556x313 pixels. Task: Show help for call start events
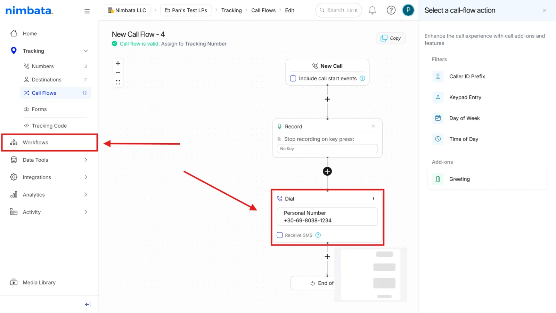[362, 78]
